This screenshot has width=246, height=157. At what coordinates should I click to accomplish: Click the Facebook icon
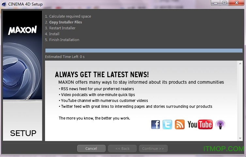pyautogui.click(x=156, y=124)
